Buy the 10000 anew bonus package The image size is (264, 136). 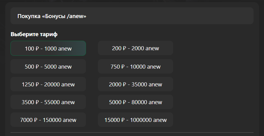point(136,66)
